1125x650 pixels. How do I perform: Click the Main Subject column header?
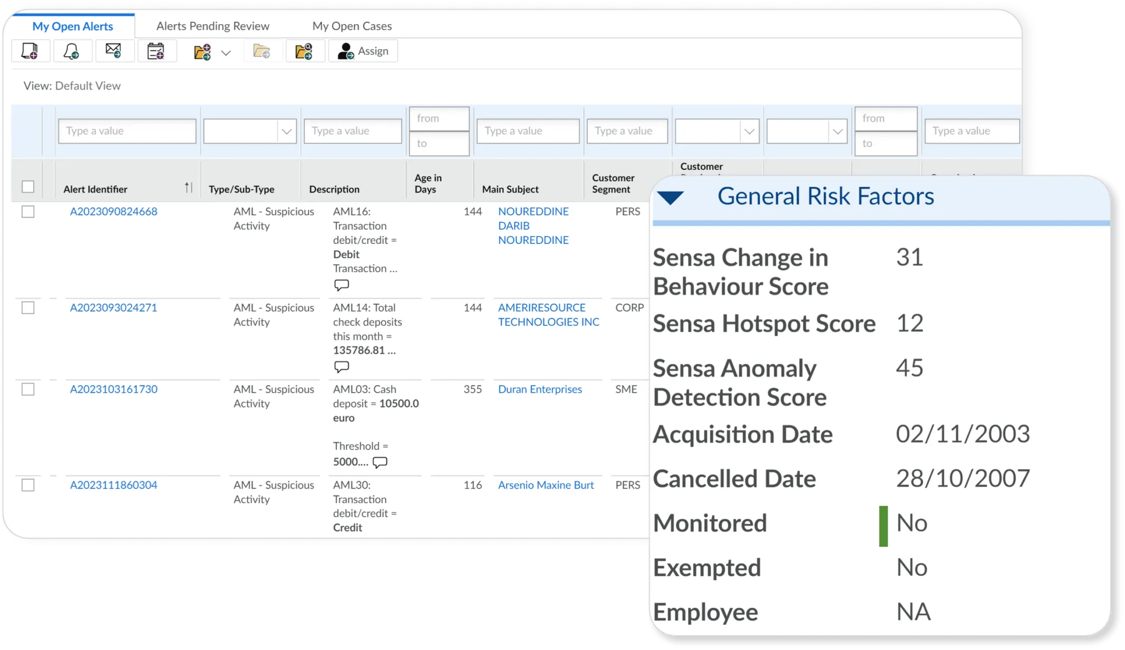coord(510,189)
